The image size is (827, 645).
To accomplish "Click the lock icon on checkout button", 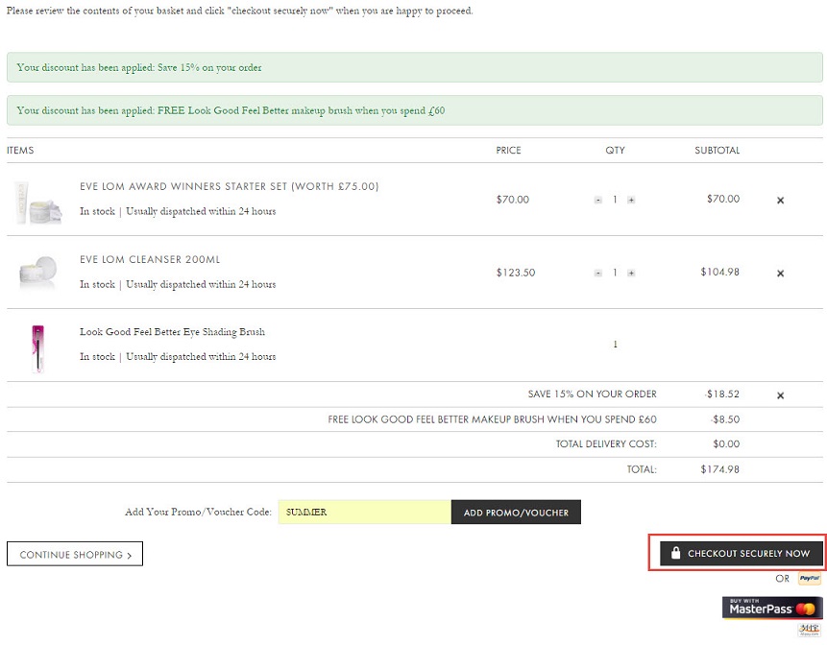I will pyautogui.click(x=675, y=552).
